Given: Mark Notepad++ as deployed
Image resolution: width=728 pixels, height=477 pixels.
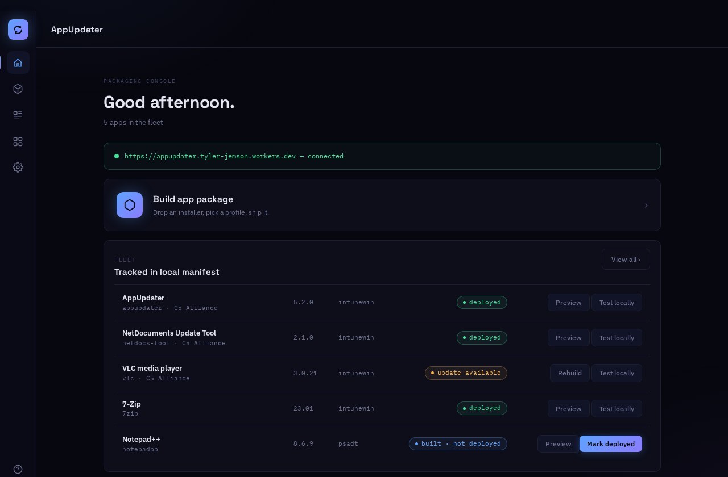Looking at the screenshot, I should 611,444.
